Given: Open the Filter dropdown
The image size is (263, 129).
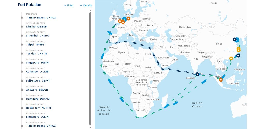Looking at the screenshot, I should point(69,5).
